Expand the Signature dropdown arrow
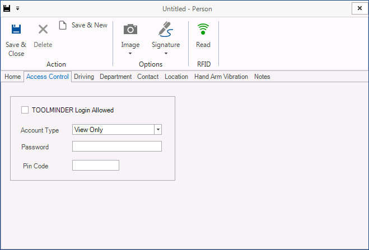Viewport: 369px width, 250px height. pyautogui.click(x=166, y=54)
